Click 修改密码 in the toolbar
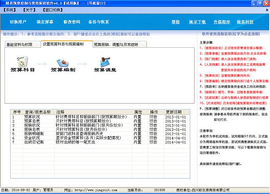Viewport: 270px width, 194px height. pos(72,22)
